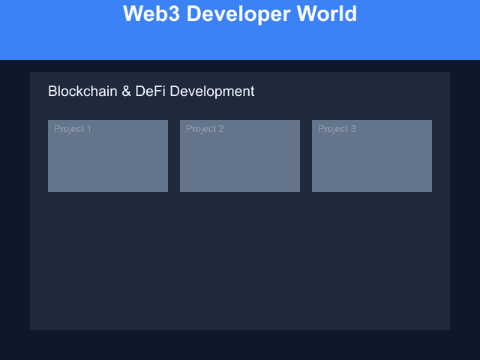Viewport: 480px width, 360px height.
Task: Click the blue header banner below the title
Action: (240, 43)
